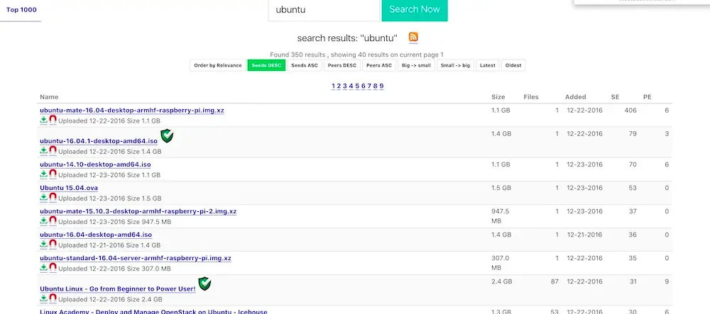
Task: Click the Size column header
Action: (498, 97)
